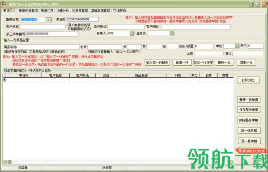Open the 单据汇总 tab

tap(47, 11)
